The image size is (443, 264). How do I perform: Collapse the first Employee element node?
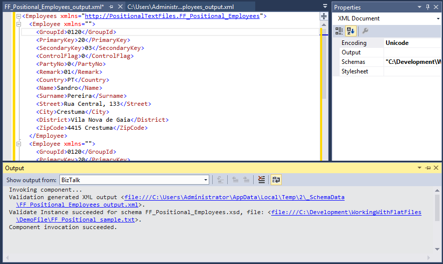pos(18,24)
